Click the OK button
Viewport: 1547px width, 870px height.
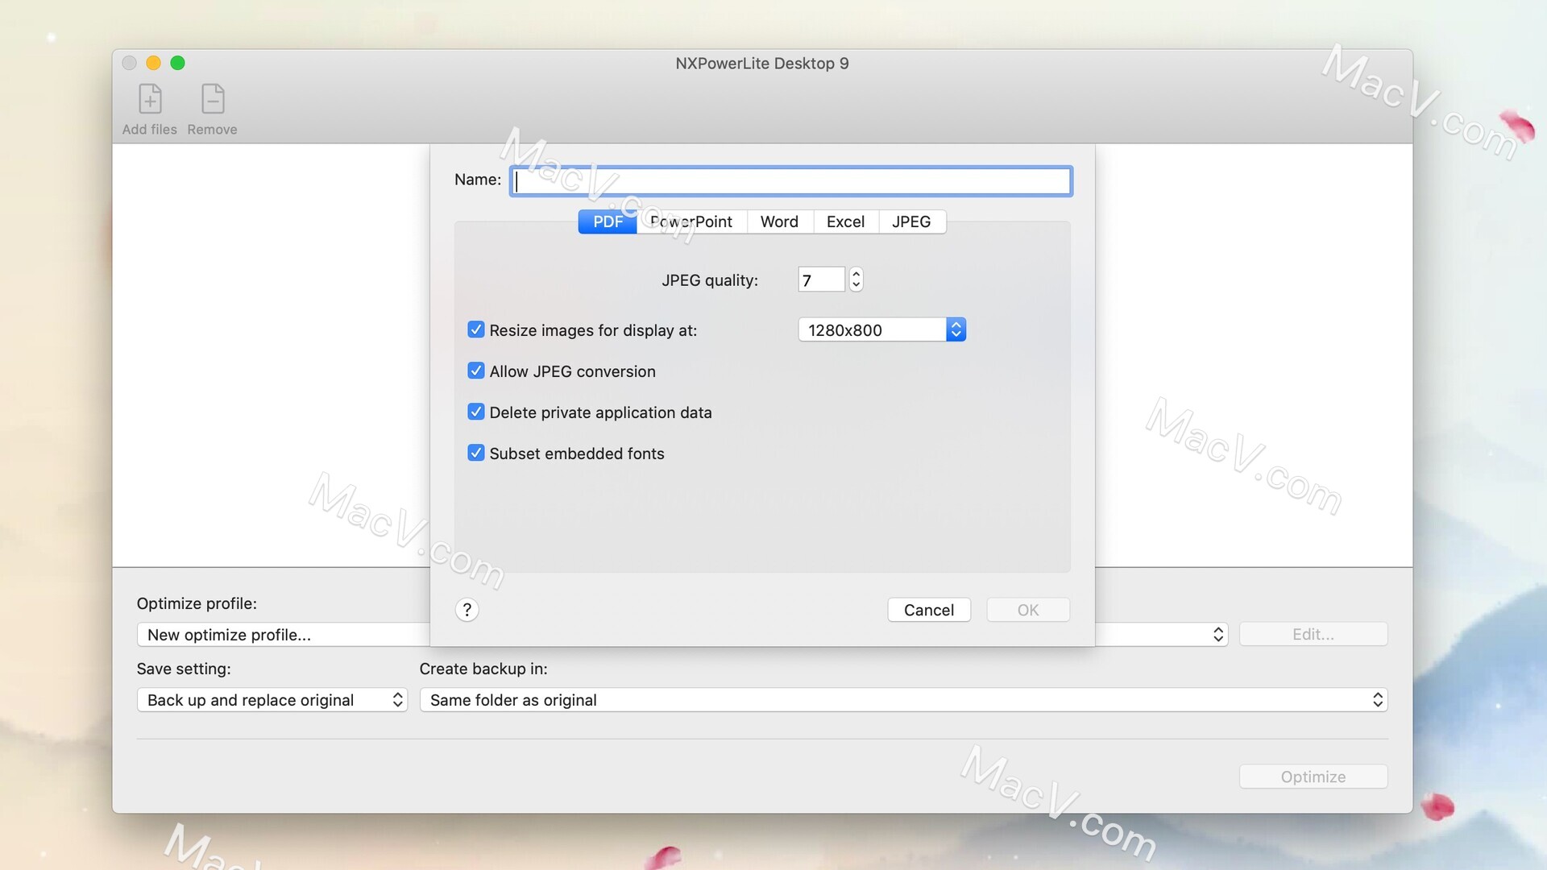(x=1027, y=609)
